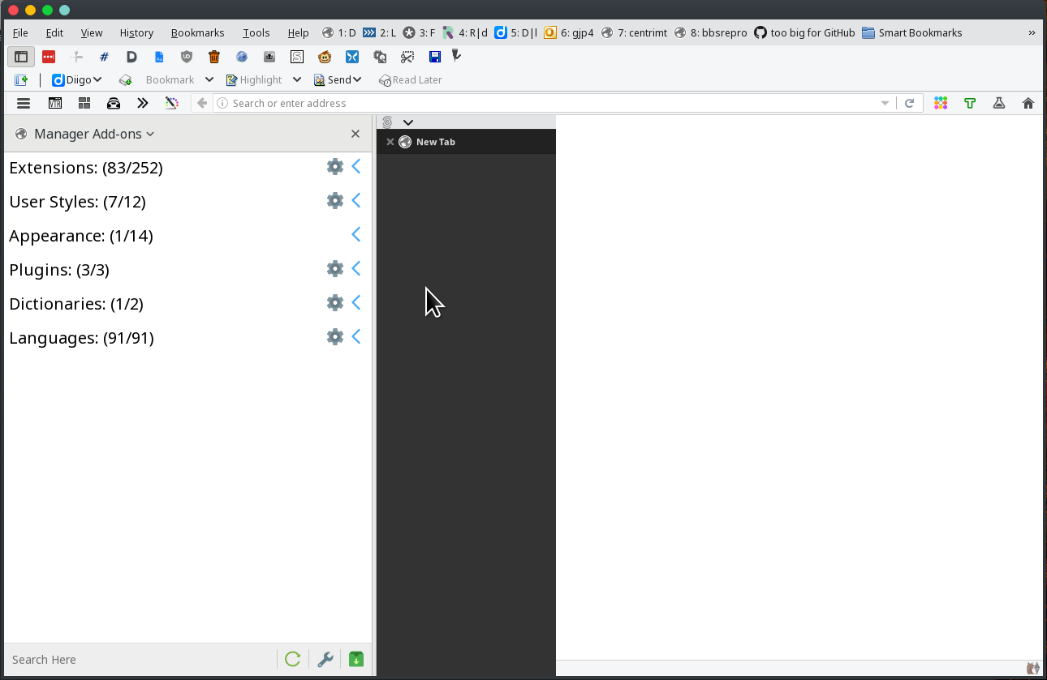
Task: Reload the page with the refresh icon
Action: (x=909, y=103)
